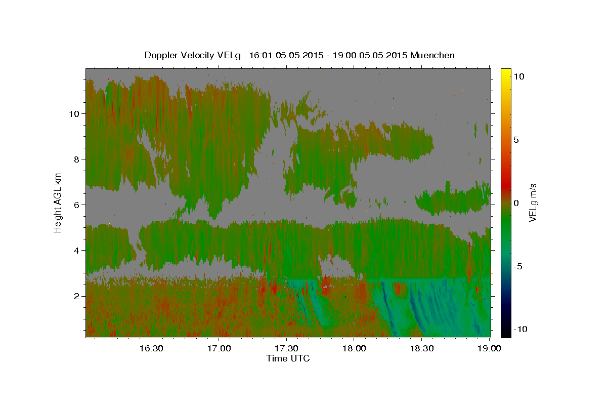Viewport: 607px width, 405px height.
Task: Click the '19:00' time axis label
Action: pyautogui.click(x=490, y=348)
